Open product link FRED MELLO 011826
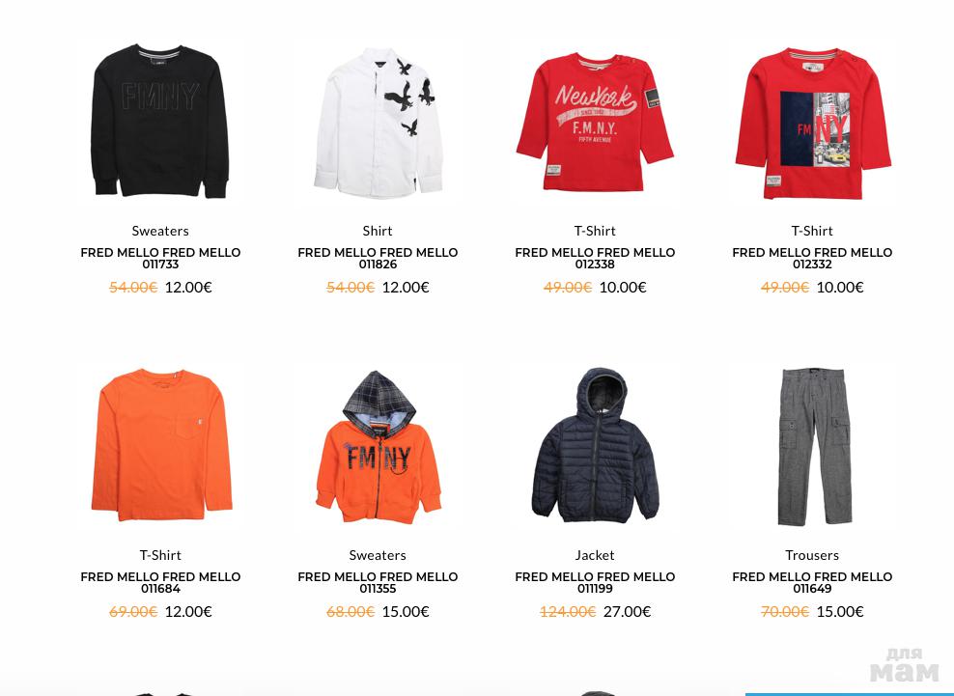 (x=378, y=258)
